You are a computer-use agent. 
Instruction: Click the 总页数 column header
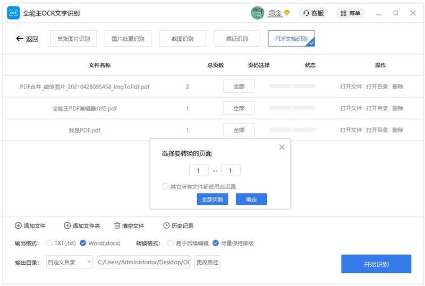click(x=216, y=65)
